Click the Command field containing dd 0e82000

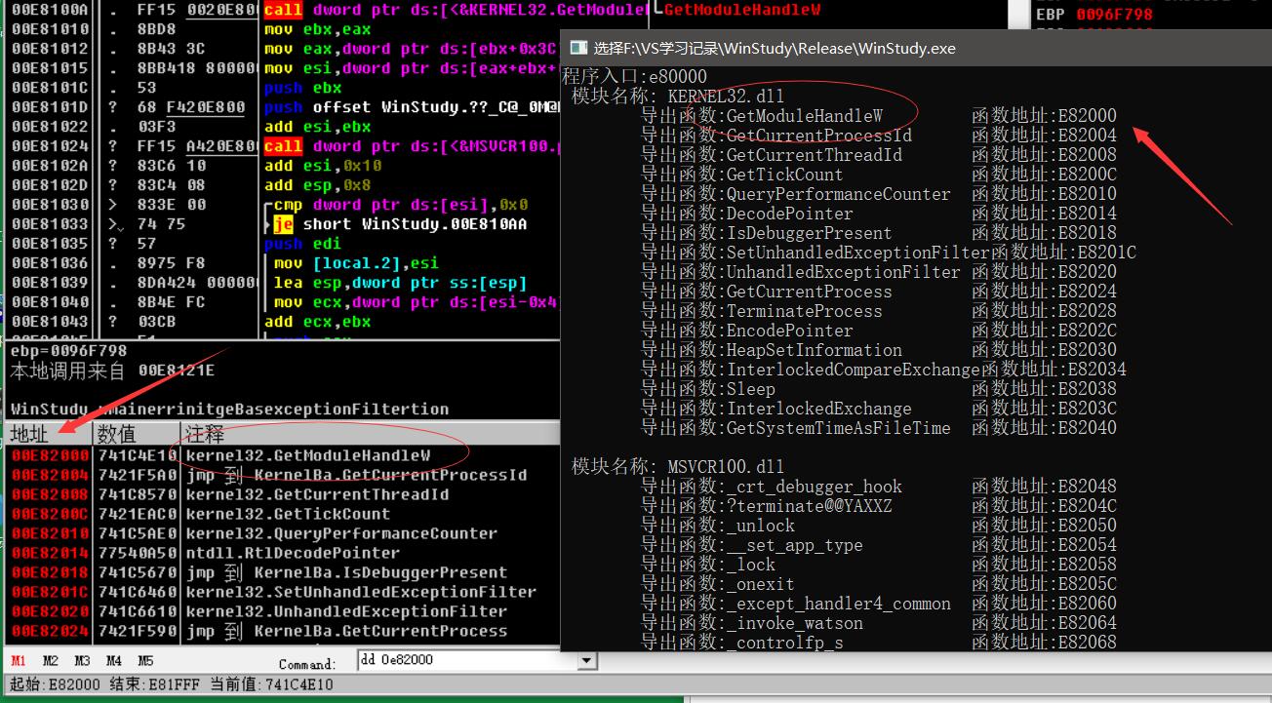coord(467,661)
